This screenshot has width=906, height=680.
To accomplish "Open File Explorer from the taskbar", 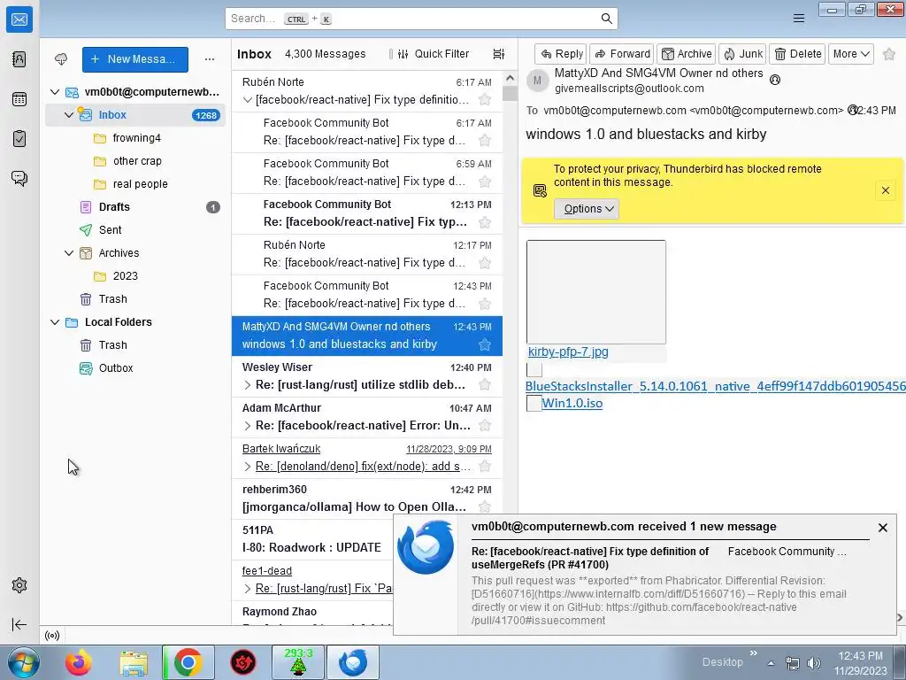I will pos(134,662).
